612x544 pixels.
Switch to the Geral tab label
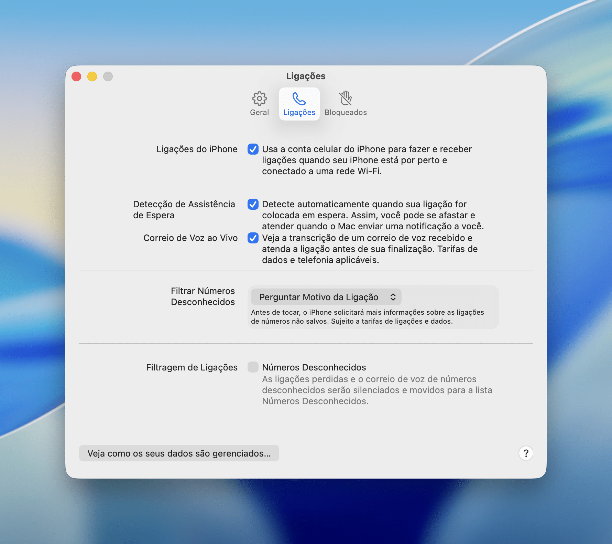[259, 113]
